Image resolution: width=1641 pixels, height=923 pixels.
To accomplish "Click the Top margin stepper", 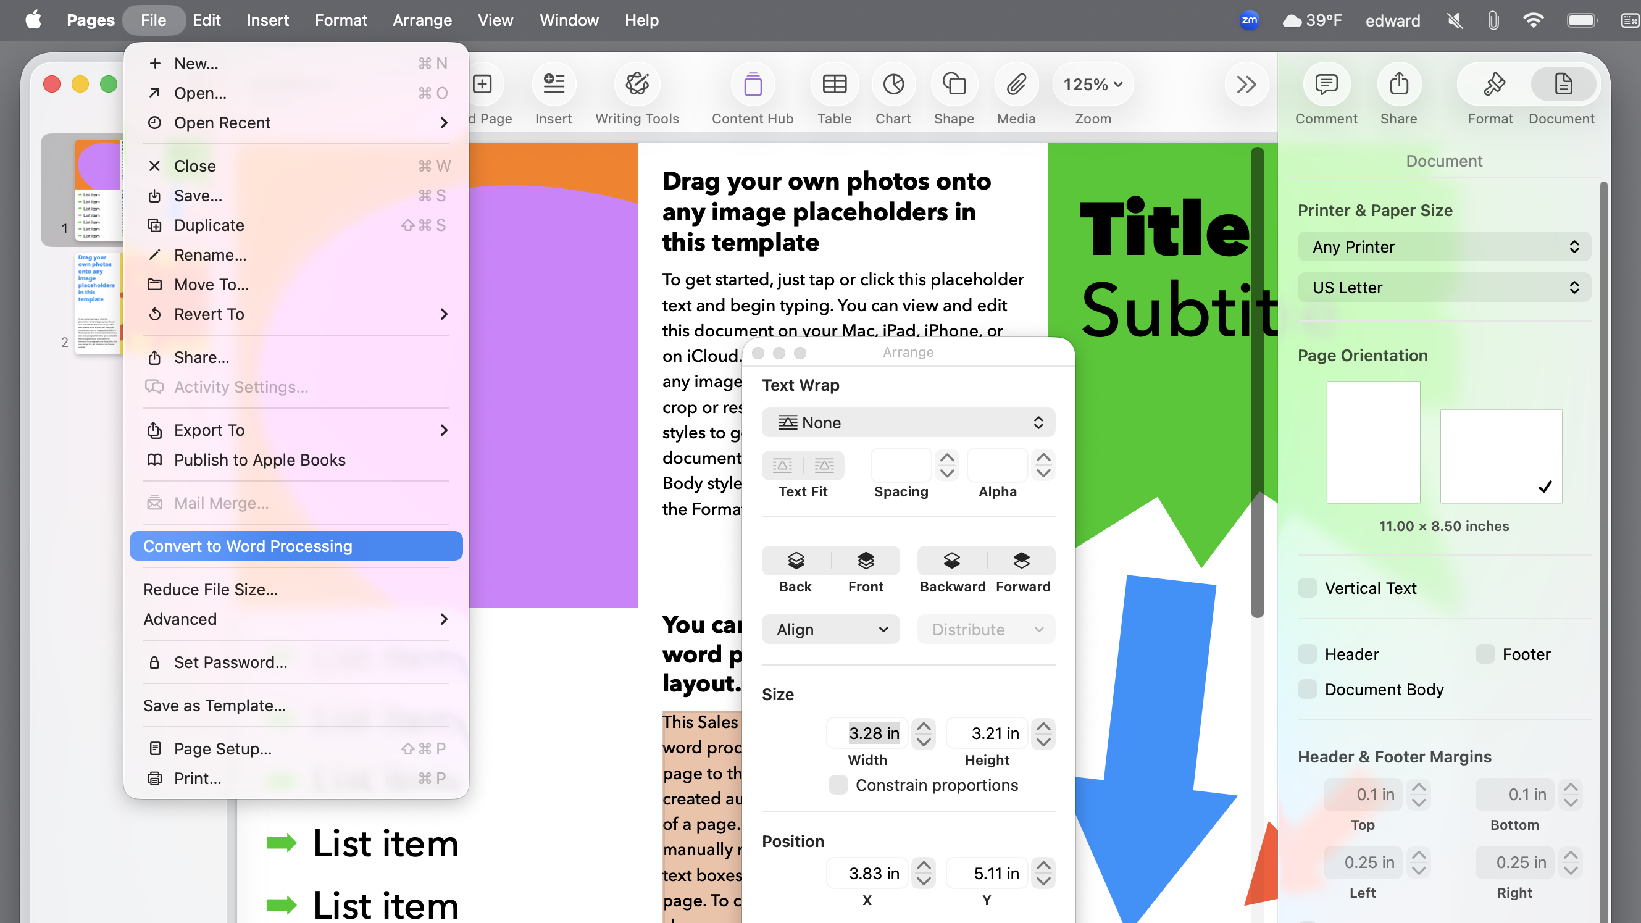I will 1419,795.
